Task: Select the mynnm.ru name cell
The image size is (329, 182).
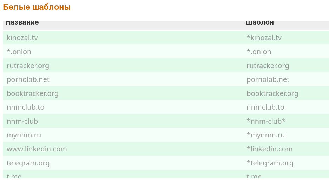Action: point(24,135)
